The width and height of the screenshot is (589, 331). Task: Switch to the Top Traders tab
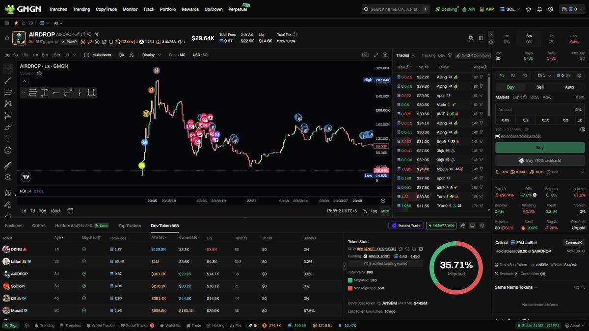tap(130, 226)
